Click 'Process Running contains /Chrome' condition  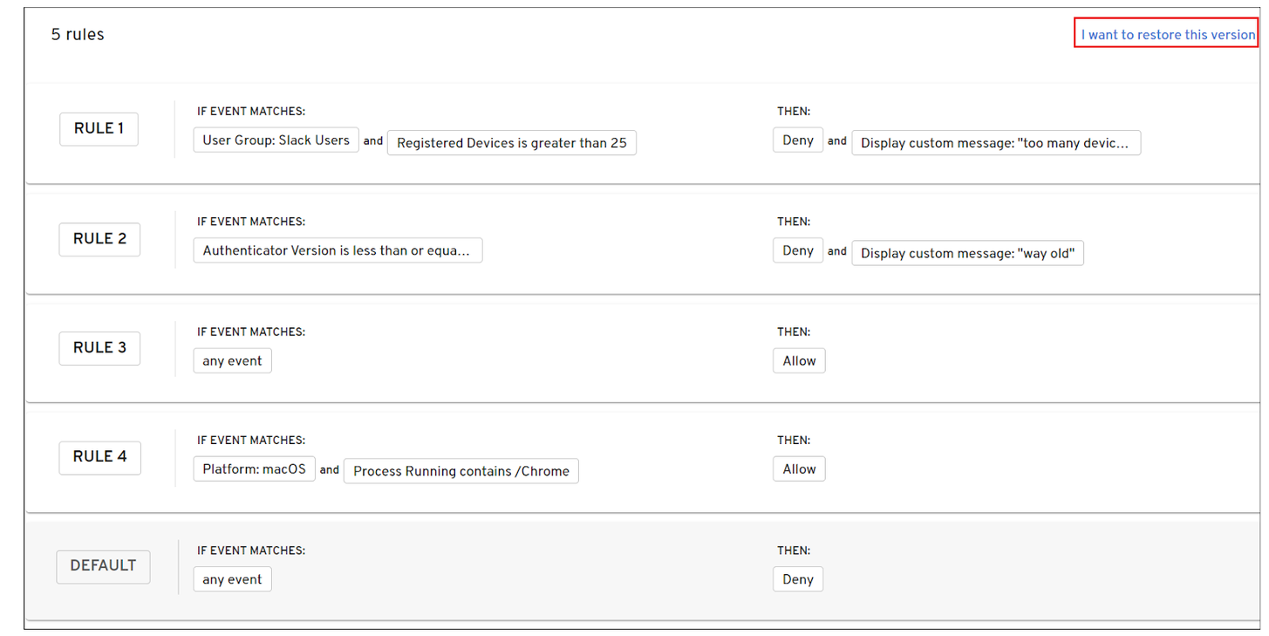pyautogui.click(x=461, y=472)
